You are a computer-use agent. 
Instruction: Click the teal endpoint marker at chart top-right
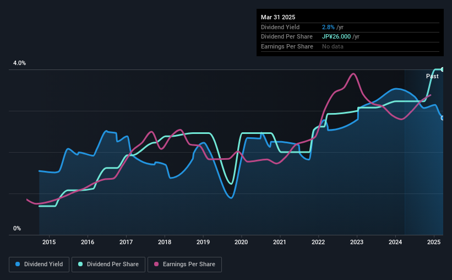pyautogui.click(x=442, y=69)
